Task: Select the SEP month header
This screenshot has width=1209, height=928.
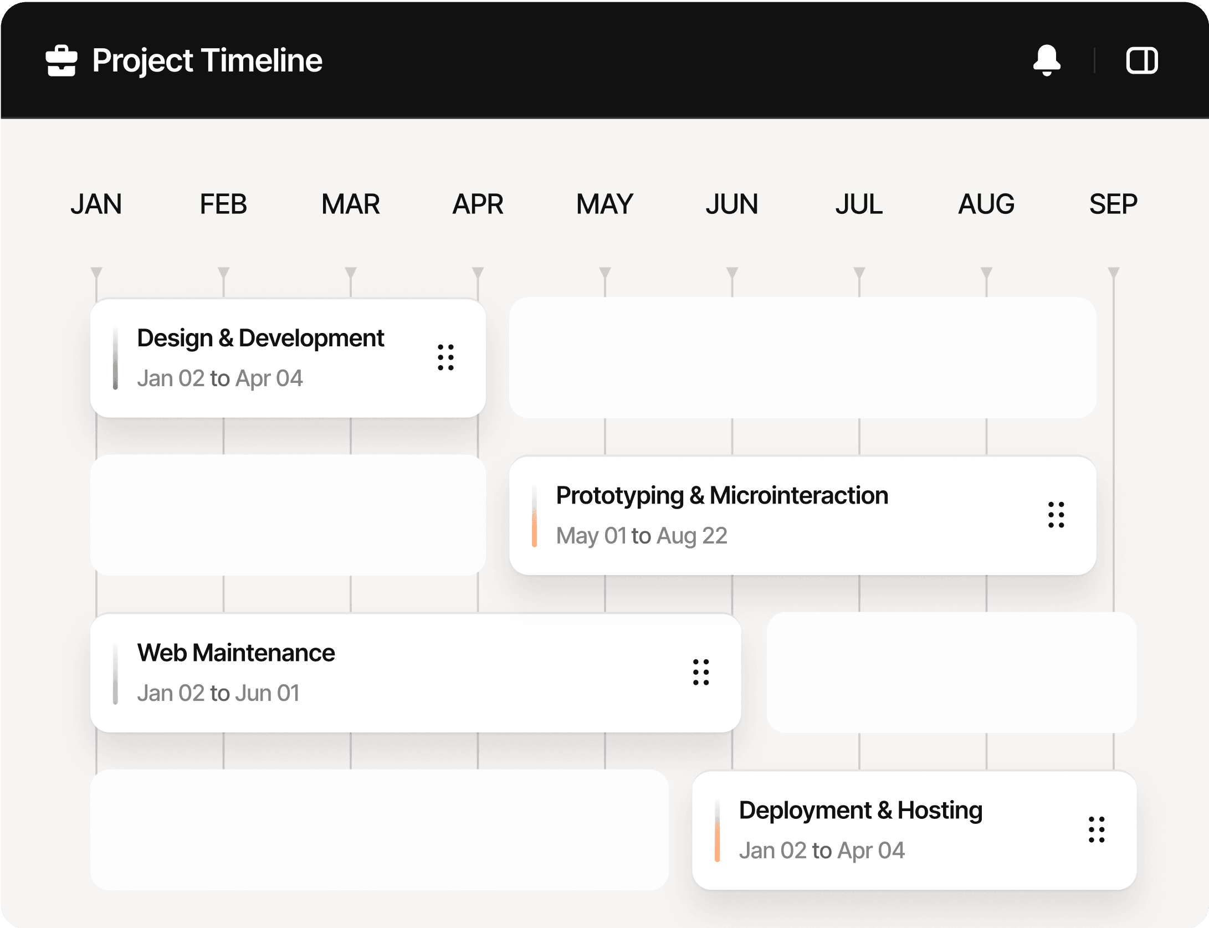Action: [x=1113, y=204]
